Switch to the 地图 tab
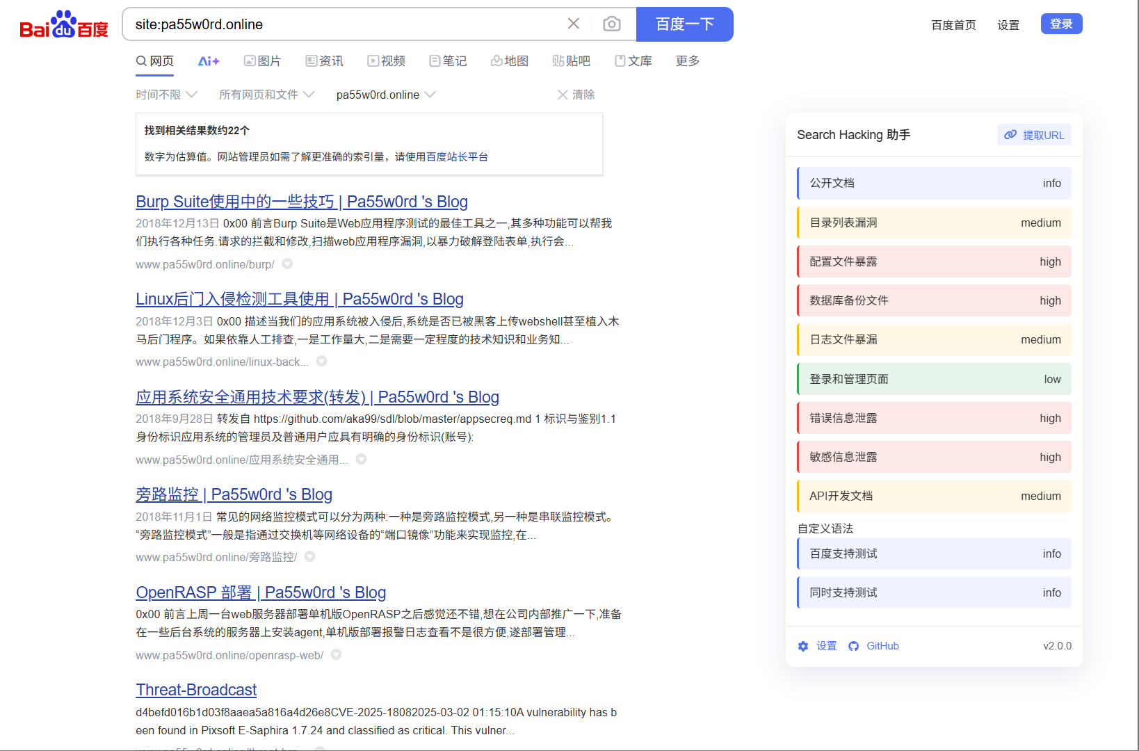The height and width of the screenshot is (751, 1139). pos(510,61)
